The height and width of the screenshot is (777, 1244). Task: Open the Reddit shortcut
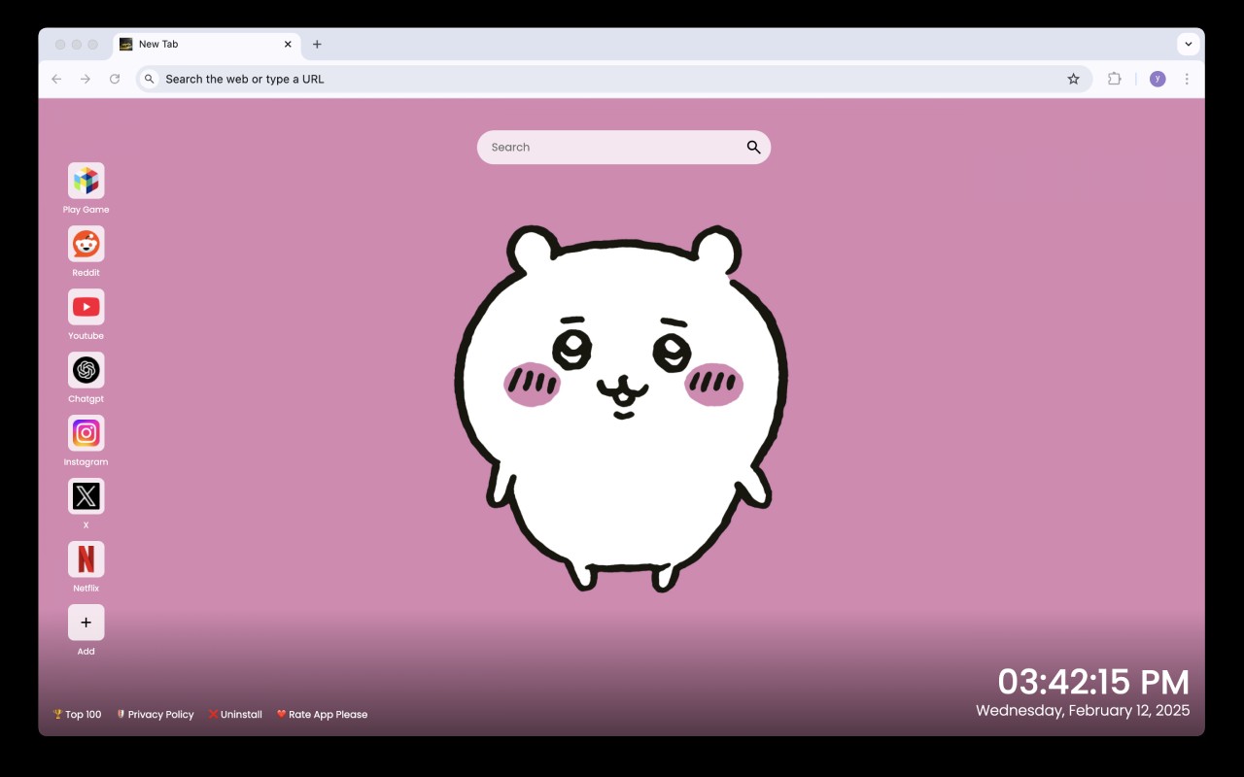[86, 244]
